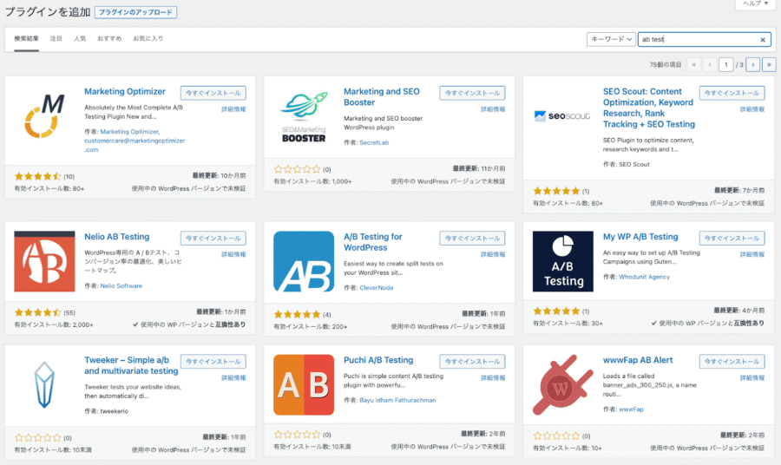Open 詳細情報 for wwwFap AB Alert
The height and width of the screenshot is (465, 781).
[752, 378]
